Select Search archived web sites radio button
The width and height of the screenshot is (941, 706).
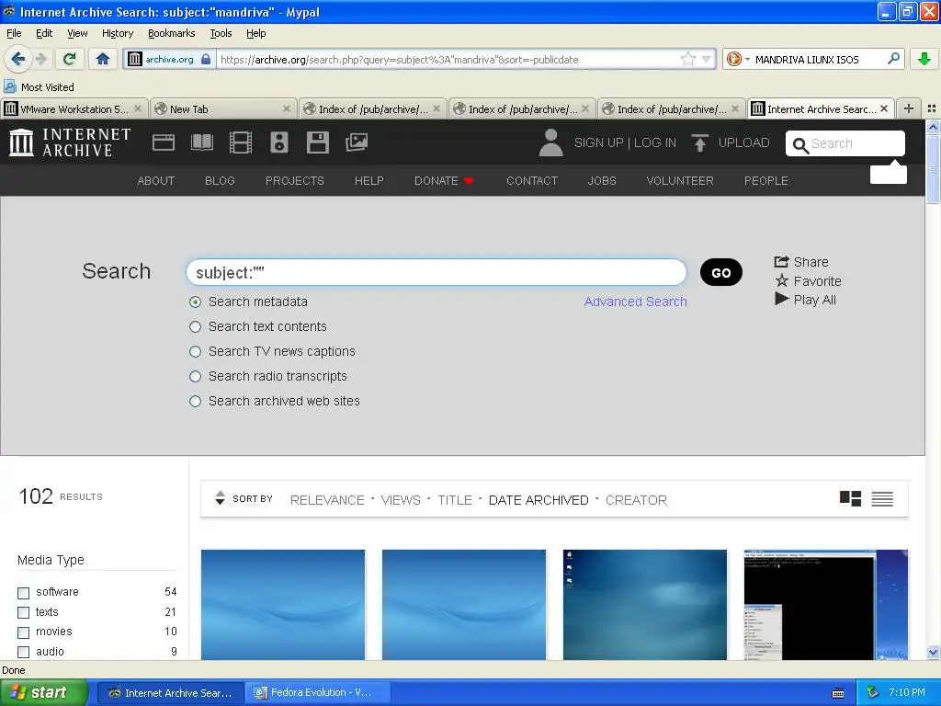click(x=195, y=401)
